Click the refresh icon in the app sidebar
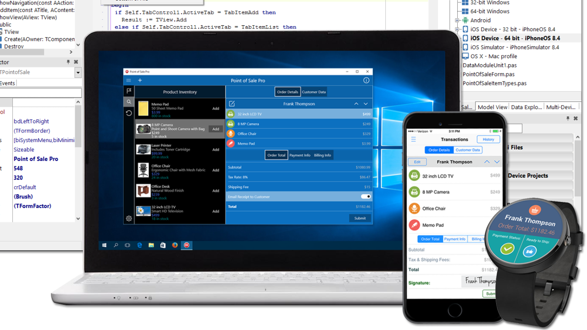Screen dimensions: 587x330 point(129,113)
